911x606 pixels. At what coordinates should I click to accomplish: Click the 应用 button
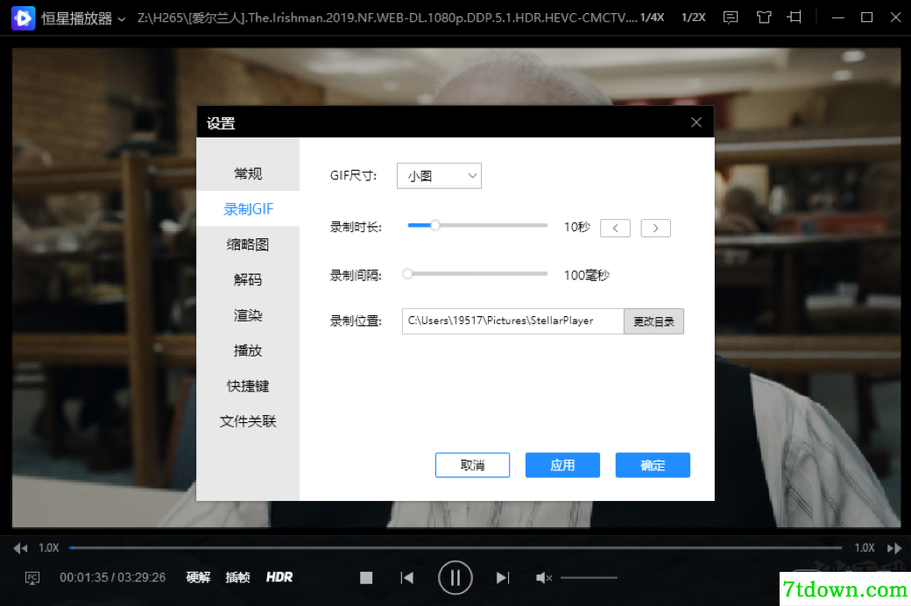pos(562,465)
